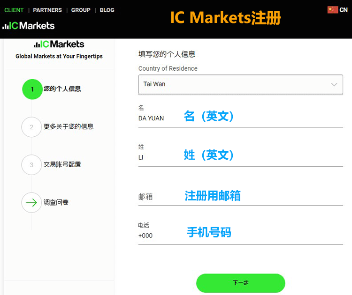
Task: Click the first name field with DA YUAN
Action: [241, 118]
